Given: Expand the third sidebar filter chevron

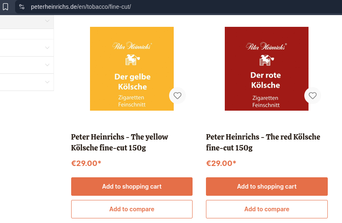Looking at the screenshot, I should (47, 65).
